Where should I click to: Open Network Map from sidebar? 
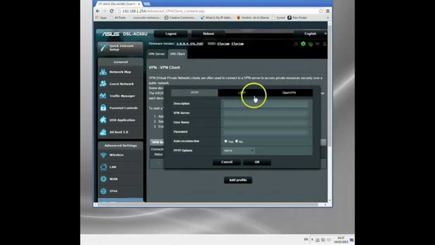120,72
